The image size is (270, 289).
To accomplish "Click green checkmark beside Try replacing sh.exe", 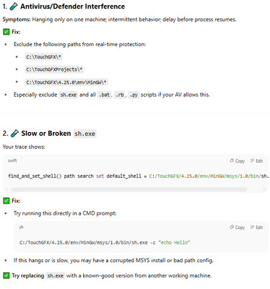I will click(6, 275).
